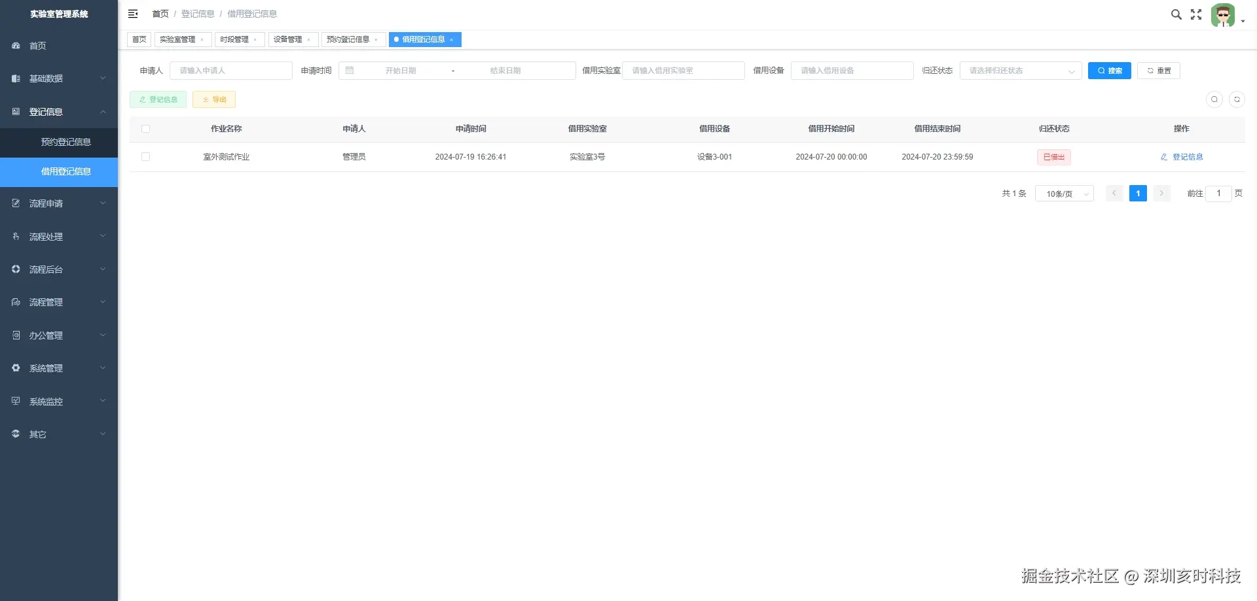Image resolution: width=1257 pixels, height=601 pixels.
Task: Expand the 基础数据 menu
Action: click(x=59, y=78)
